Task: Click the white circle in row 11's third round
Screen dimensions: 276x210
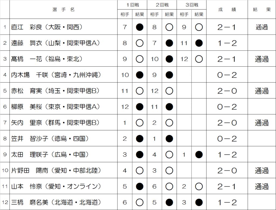Action: tap(199, 187)
